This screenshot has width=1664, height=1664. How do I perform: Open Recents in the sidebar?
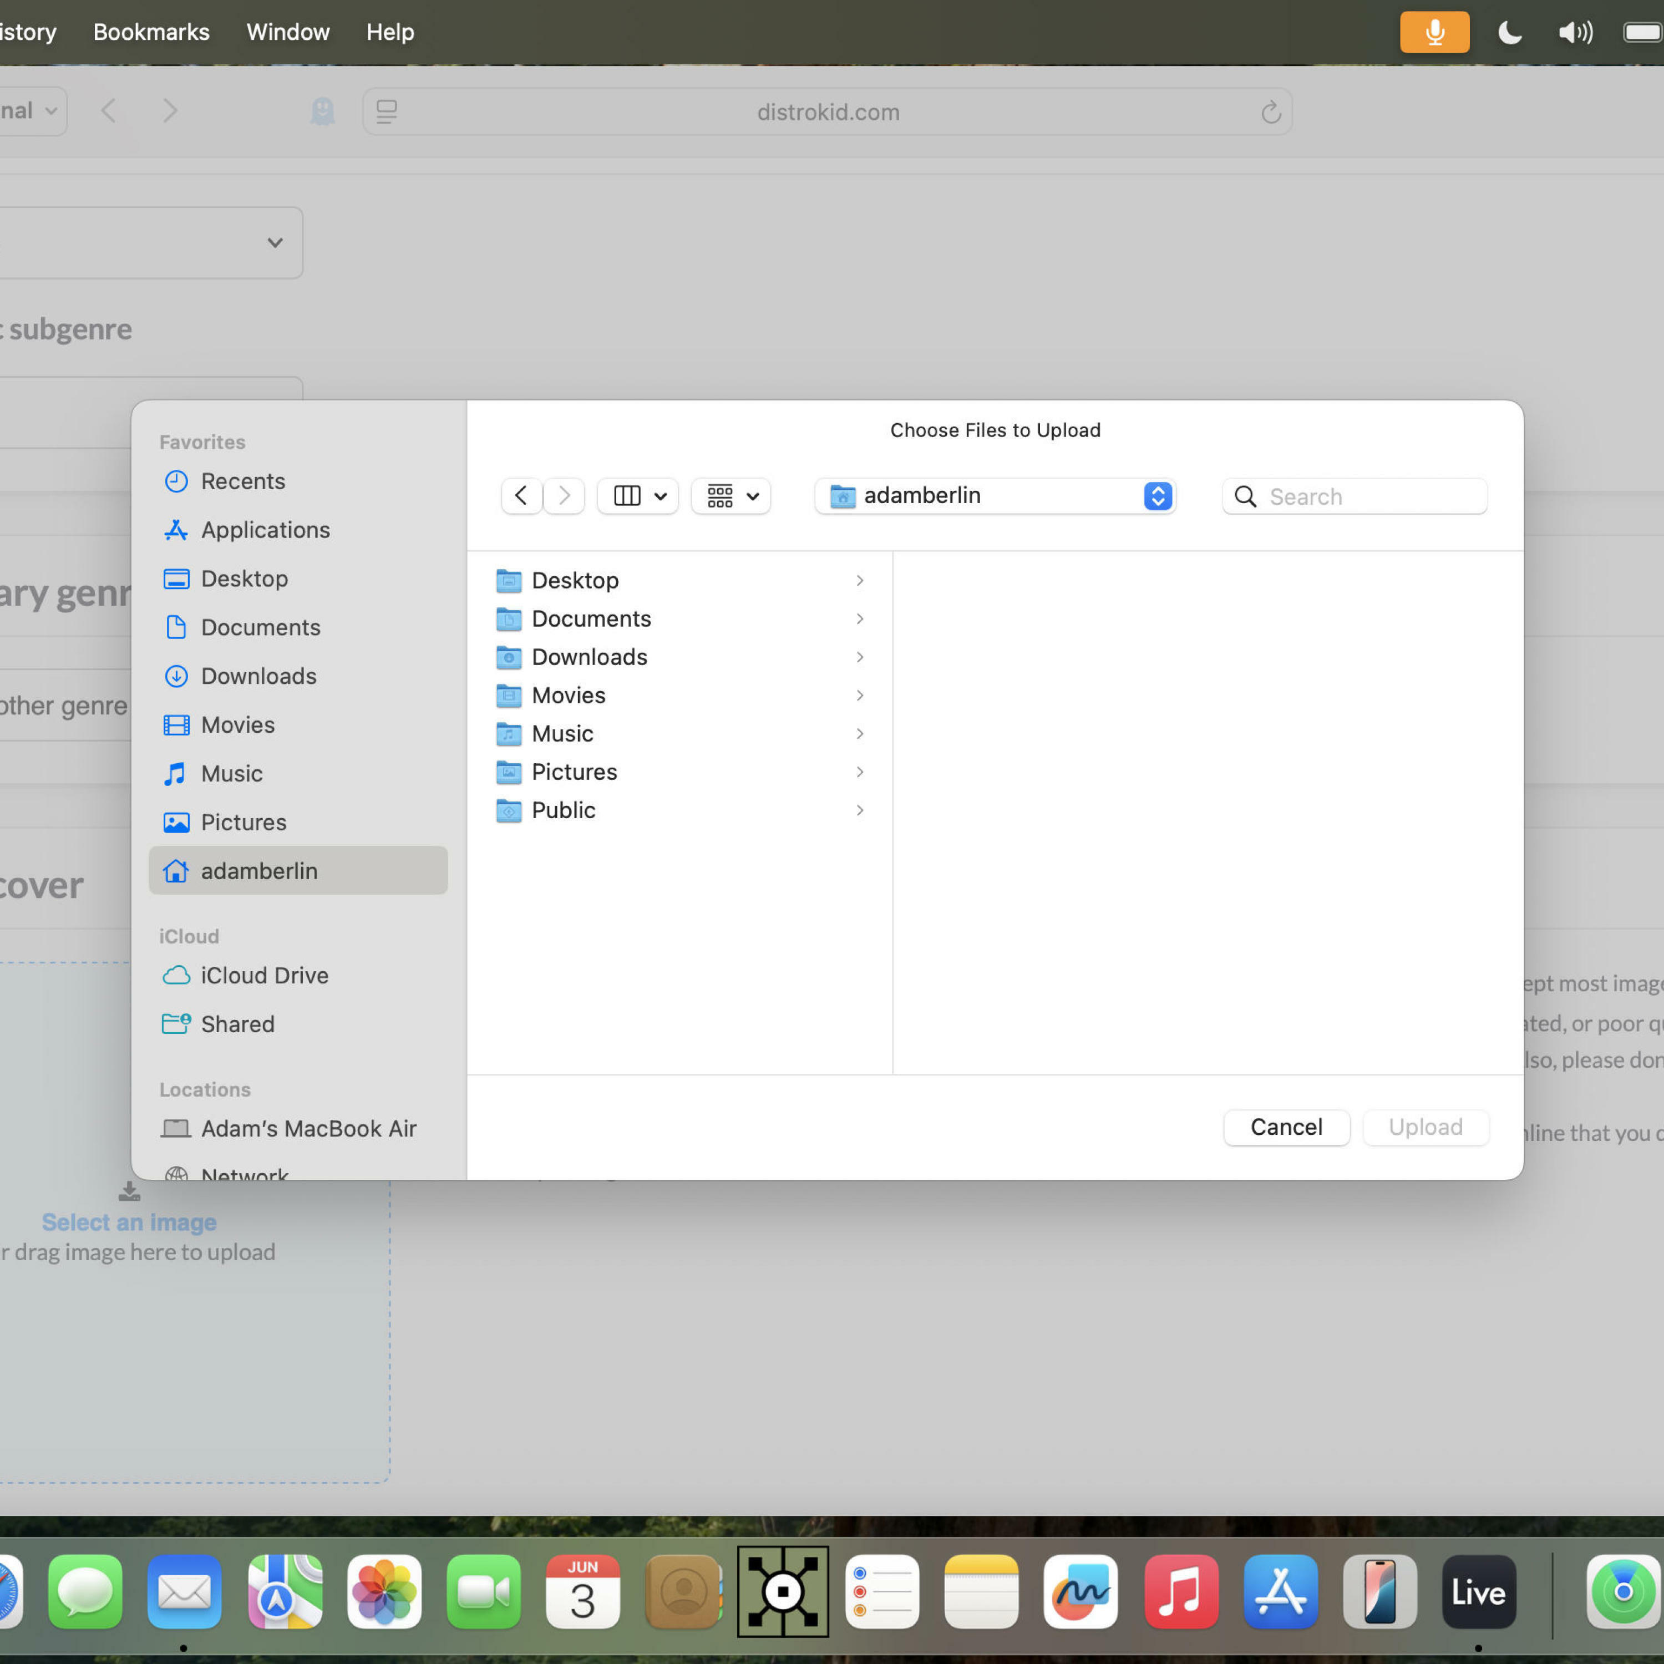[x=297, y=480]
